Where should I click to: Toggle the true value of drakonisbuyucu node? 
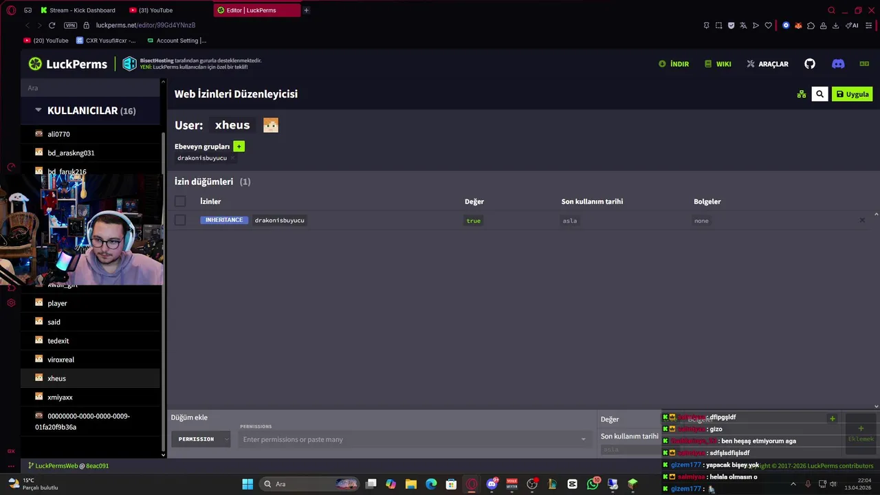[x=474, y=221]
